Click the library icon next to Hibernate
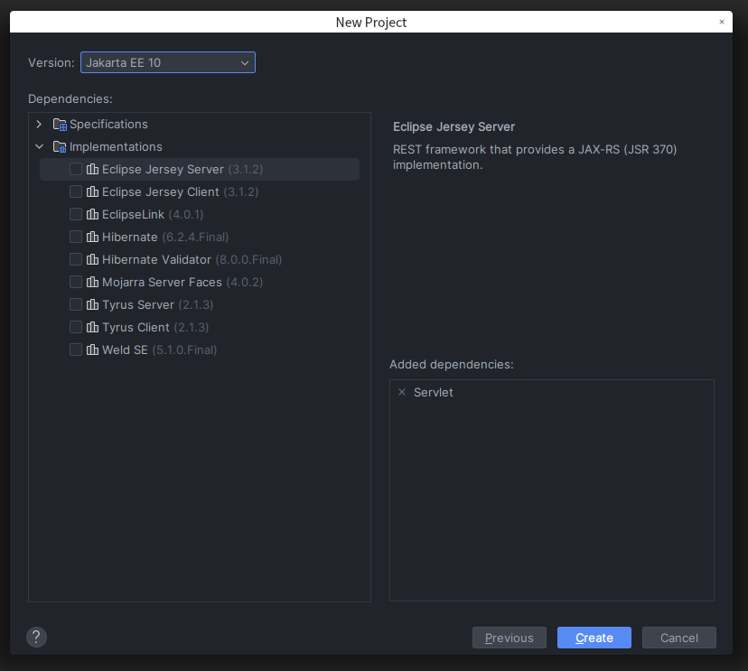Viewport: 748px width, 671px height. click(92, 237)
